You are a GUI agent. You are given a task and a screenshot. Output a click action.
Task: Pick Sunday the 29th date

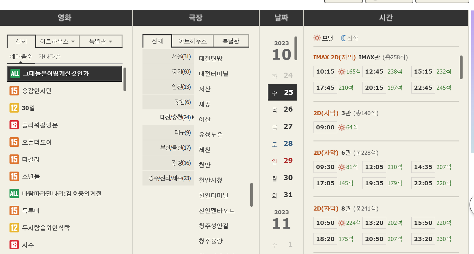[282, 161]
